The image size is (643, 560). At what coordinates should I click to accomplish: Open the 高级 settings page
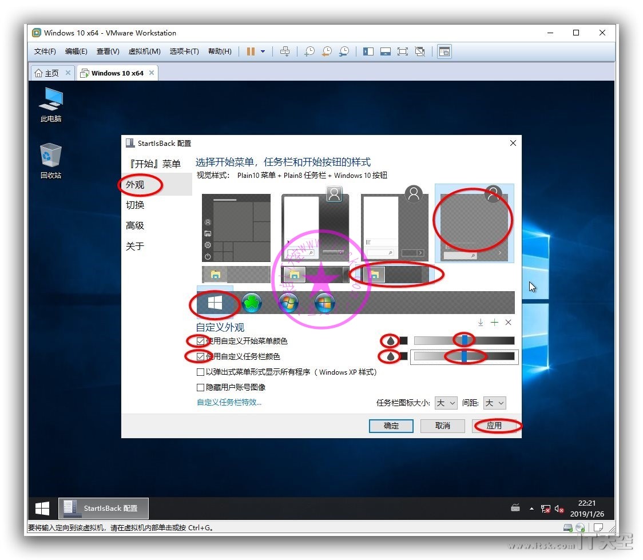tap(157, 225)
